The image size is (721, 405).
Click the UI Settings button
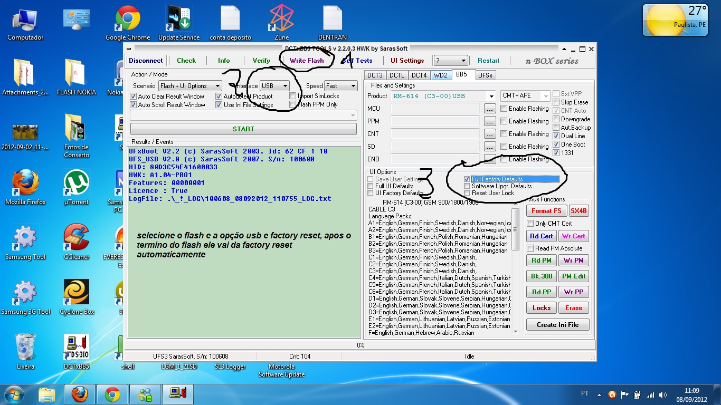(407, 61)
